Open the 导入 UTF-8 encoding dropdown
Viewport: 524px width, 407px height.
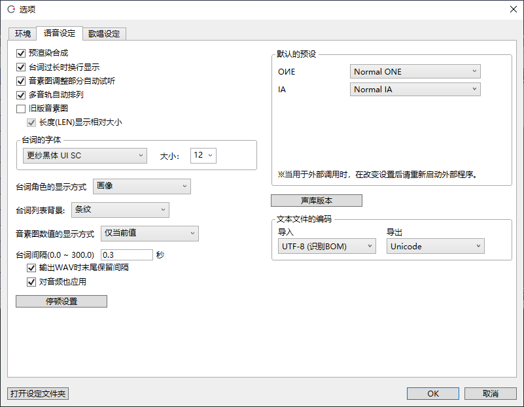tap(327, 247)
